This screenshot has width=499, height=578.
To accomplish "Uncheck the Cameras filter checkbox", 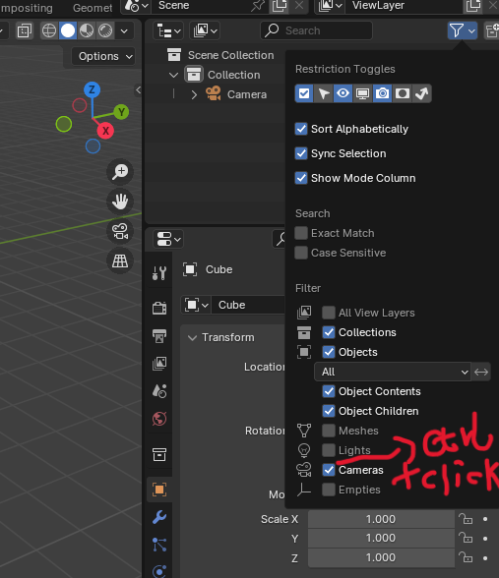I will click(329, 470).
